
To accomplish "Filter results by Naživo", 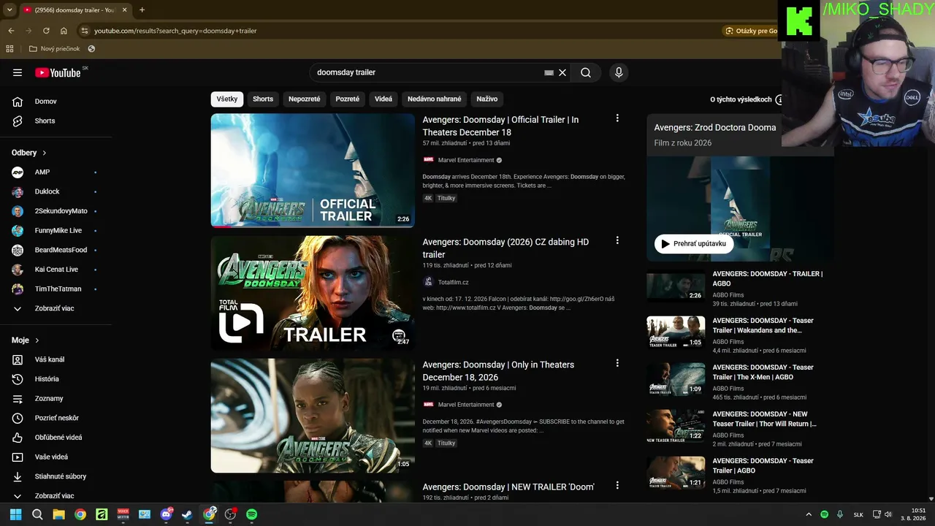I will 487,99.
